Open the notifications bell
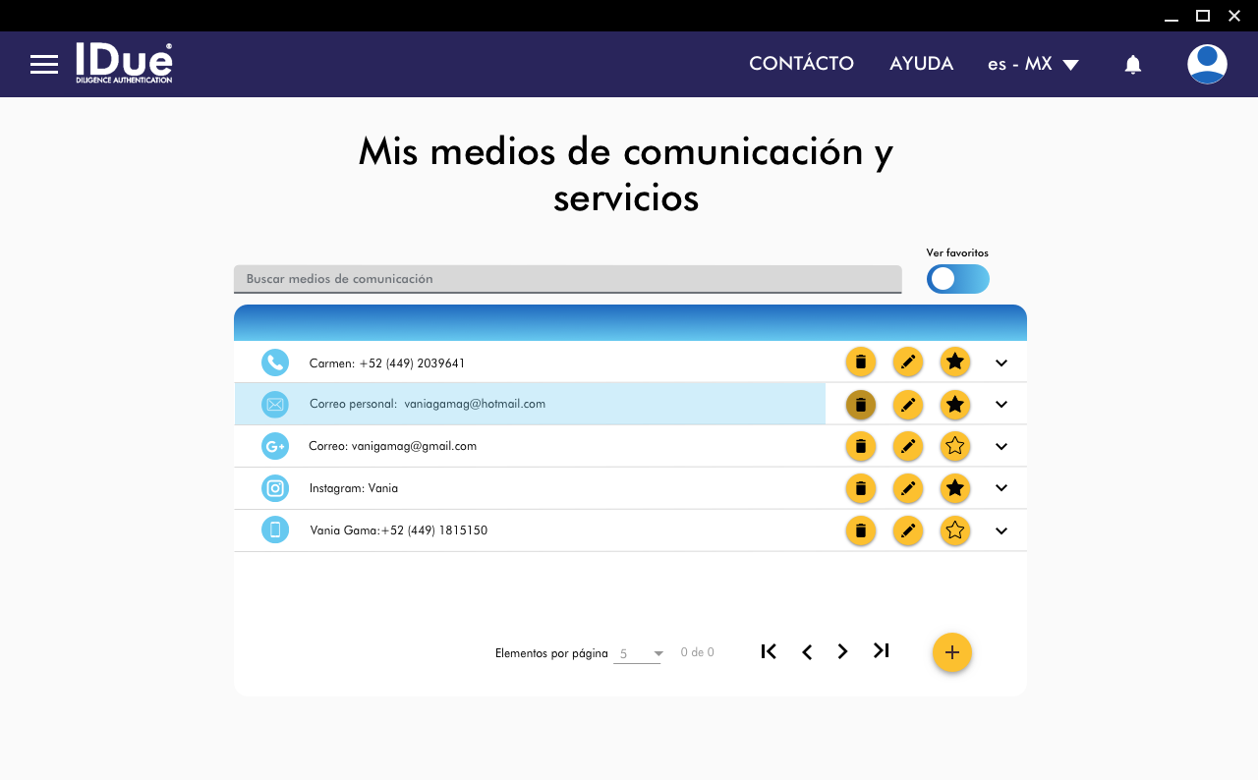 [x=1132, y=65]
